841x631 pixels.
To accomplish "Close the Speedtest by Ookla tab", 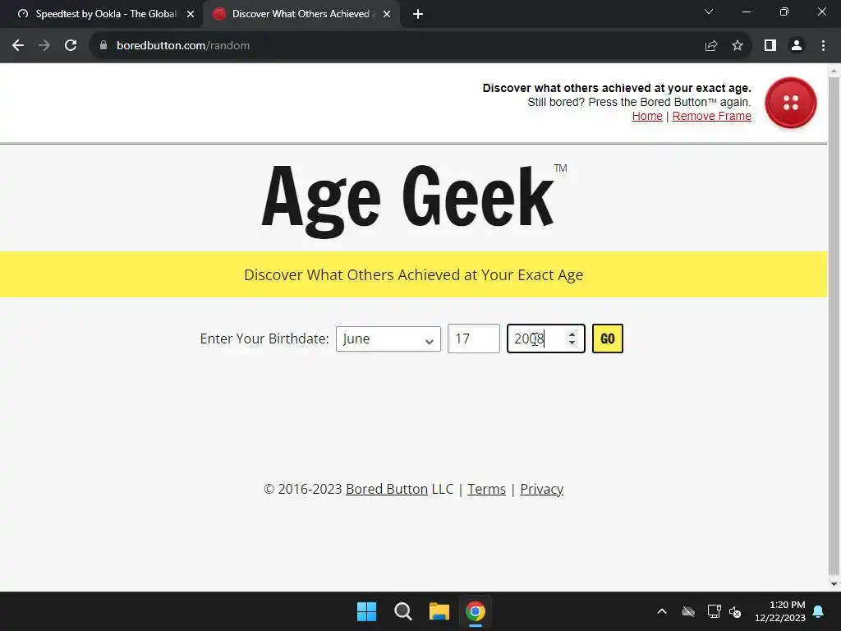I will click(x=191, y=14).
